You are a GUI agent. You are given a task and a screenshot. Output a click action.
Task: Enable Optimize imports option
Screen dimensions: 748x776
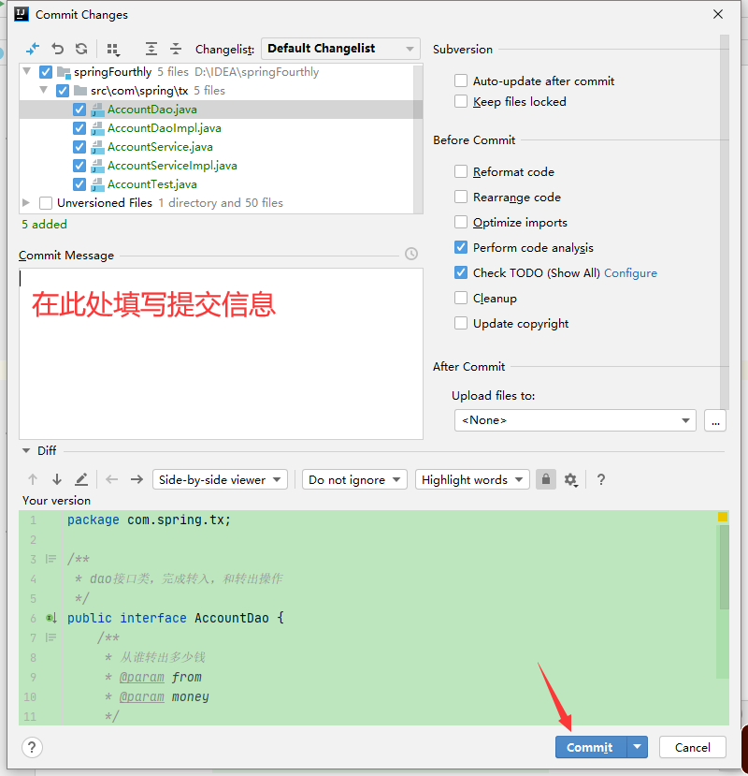point(461,222)
